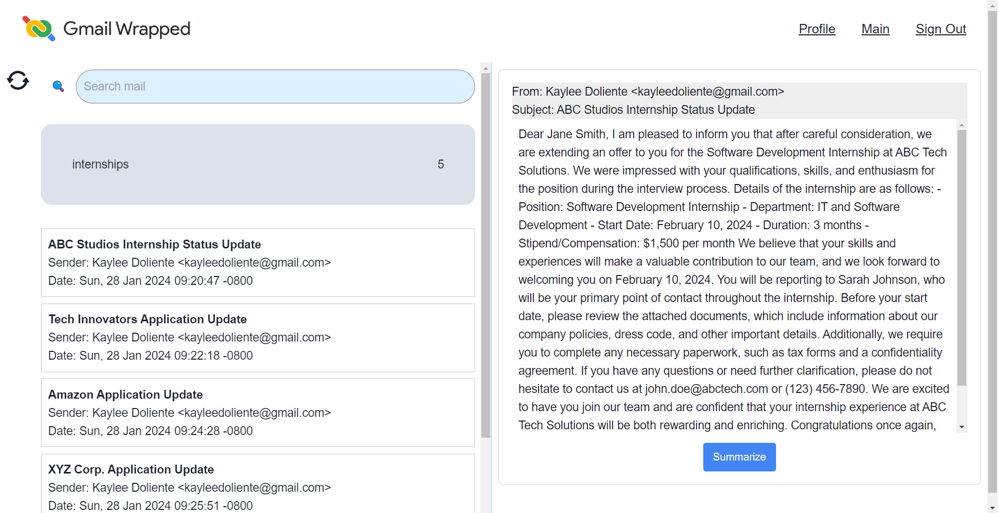Click the date Sun, 28 Jan 2024 09:24:28
The height and width of the screenshot is (513, 998).
point(150,431)
